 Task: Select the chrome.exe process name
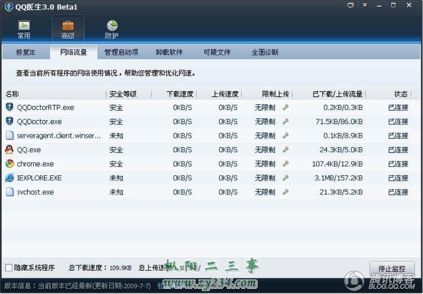click(x=36, y=164)
